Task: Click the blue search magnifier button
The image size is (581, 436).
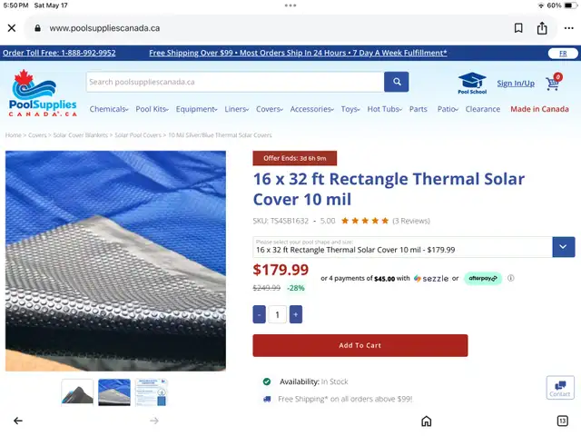Action: tap(397, 82)
